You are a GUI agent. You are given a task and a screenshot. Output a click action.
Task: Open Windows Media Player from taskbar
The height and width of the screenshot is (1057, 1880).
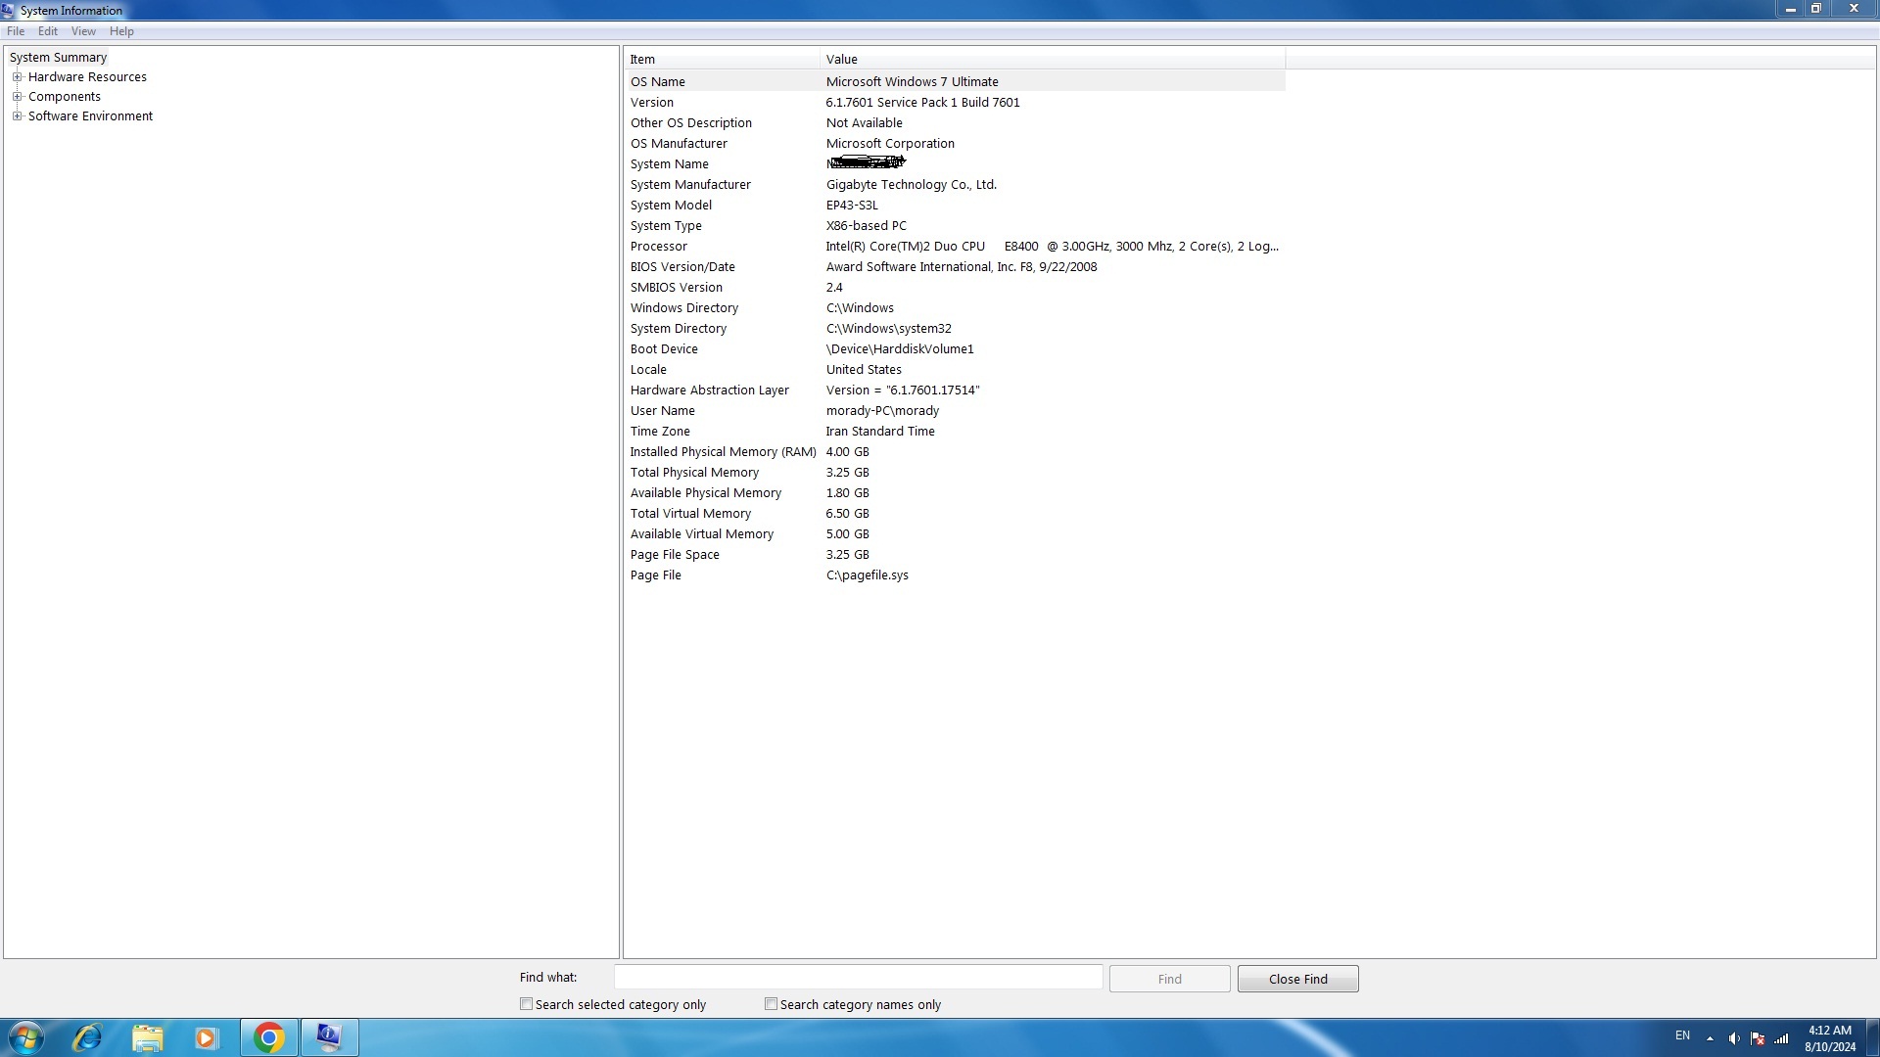coord(207,1037)
